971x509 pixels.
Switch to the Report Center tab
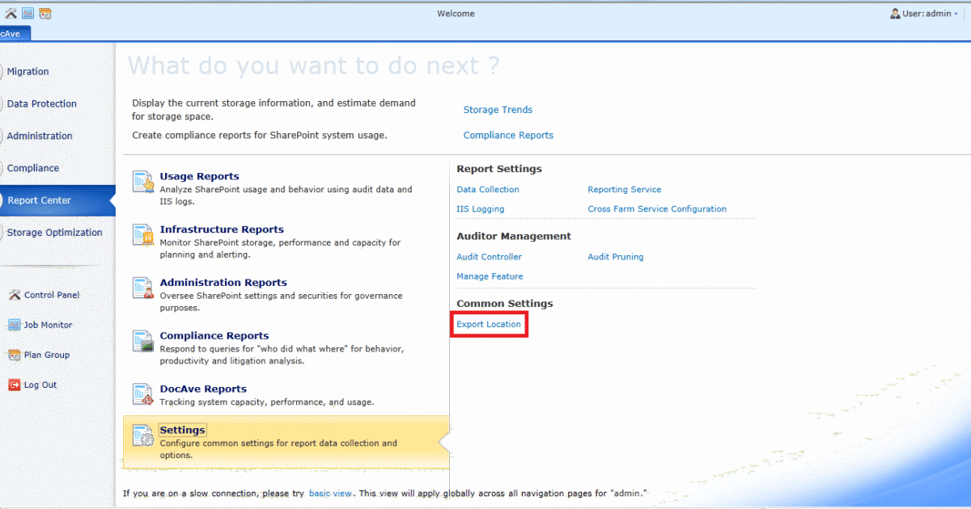tap(39, 200)
